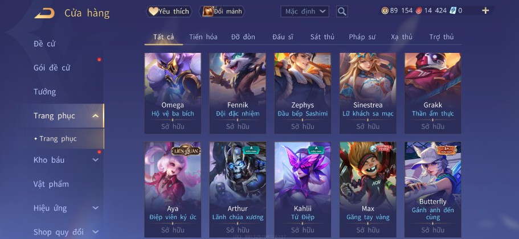Screen dimensions: 519x239
Task: Open Gói đề cử sidebar entry
Action: pos(52,68)
